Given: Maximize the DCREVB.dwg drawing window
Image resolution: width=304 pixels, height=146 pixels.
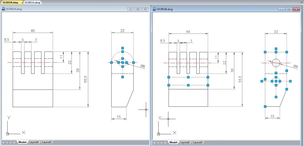Looking at the screenshot, I should pyautogui.click(x=289, y=9).
